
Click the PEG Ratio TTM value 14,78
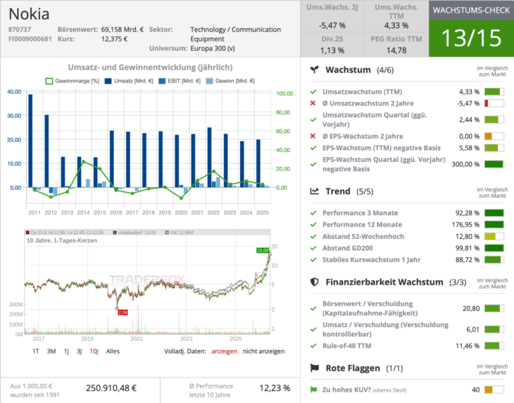point(396,51)
